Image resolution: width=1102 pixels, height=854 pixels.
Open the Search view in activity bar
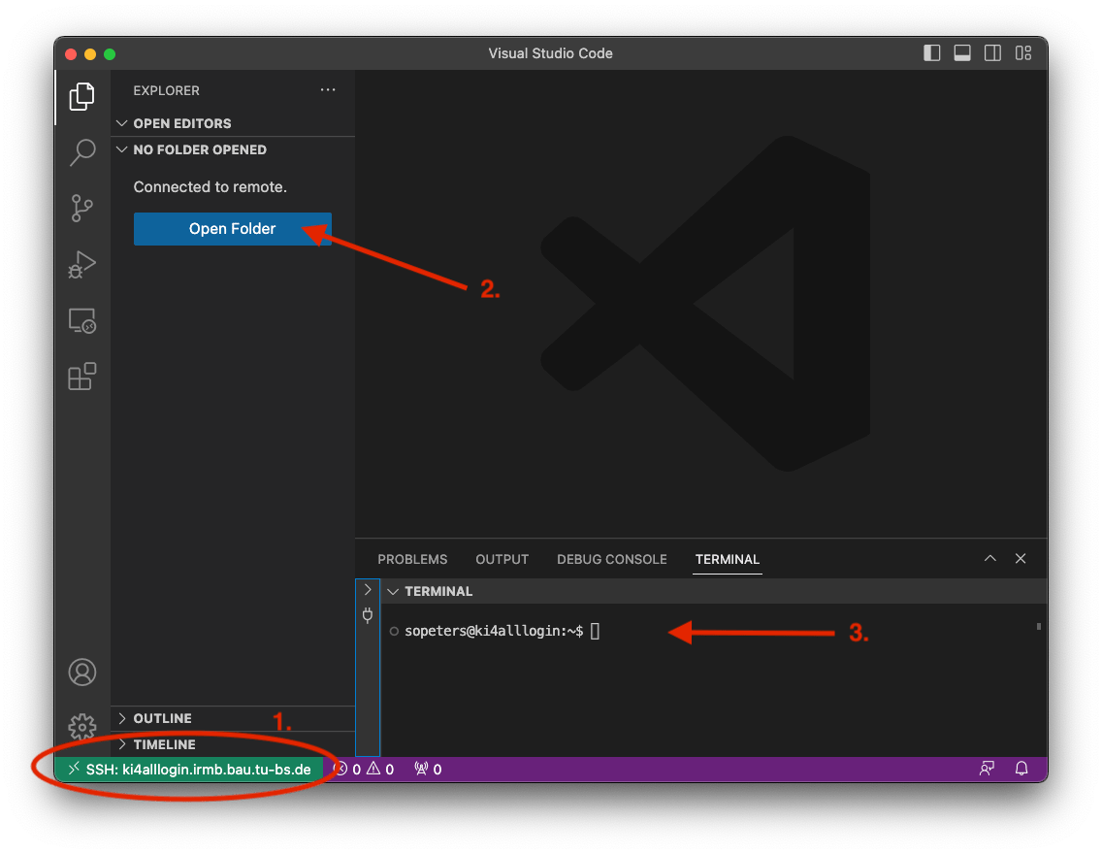coord(82,151)
